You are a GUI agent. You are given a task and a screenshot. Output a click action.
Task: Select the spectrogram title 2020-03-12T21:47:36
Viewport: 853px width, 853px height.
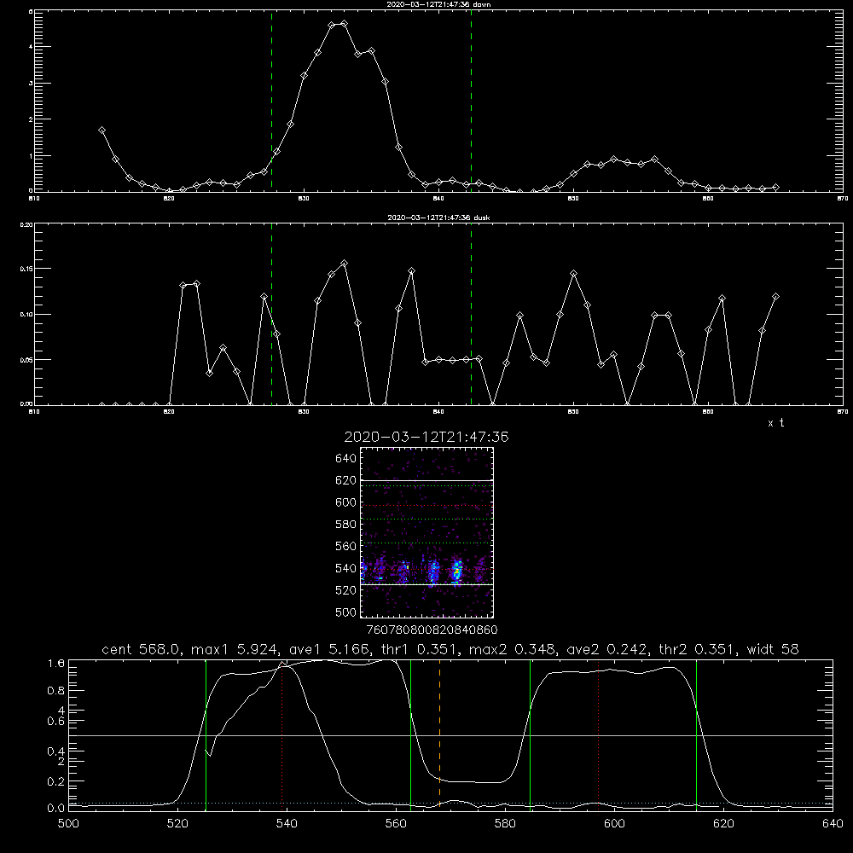pyautogui.click(x=426, y=437)
